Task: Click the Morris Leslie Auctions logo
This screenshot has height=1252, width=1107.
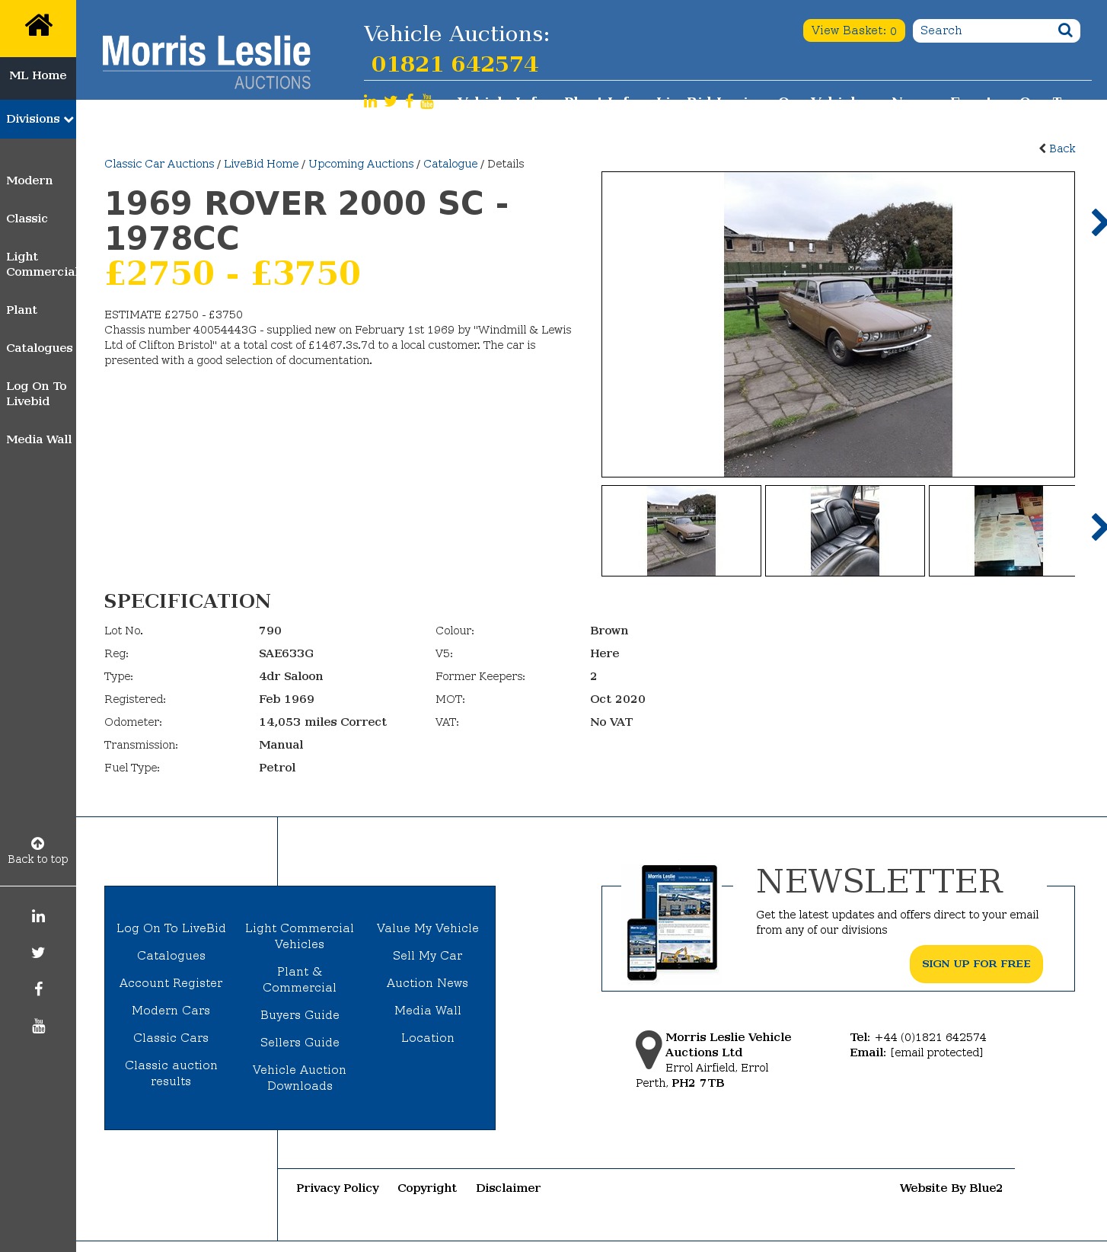Action: tap(206, 62)
